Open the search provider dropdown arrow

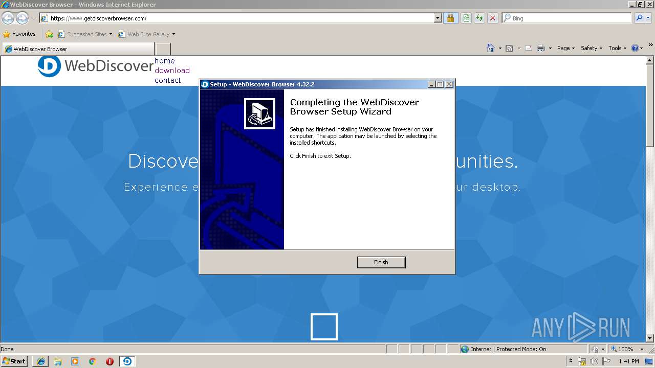[x=649, y=18]
